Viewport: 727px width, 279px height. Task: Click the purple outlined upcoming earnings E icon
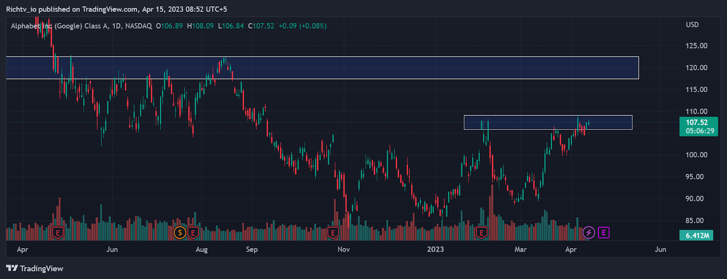pos(604,233)
